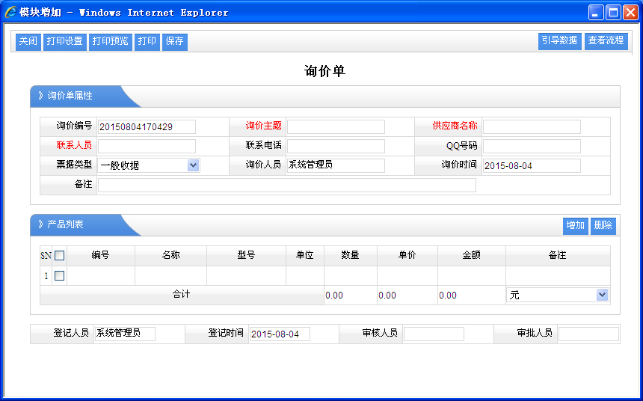This screenshot has width=643, height=401.
Task: Add a product row with 增加
Action: 575,226
